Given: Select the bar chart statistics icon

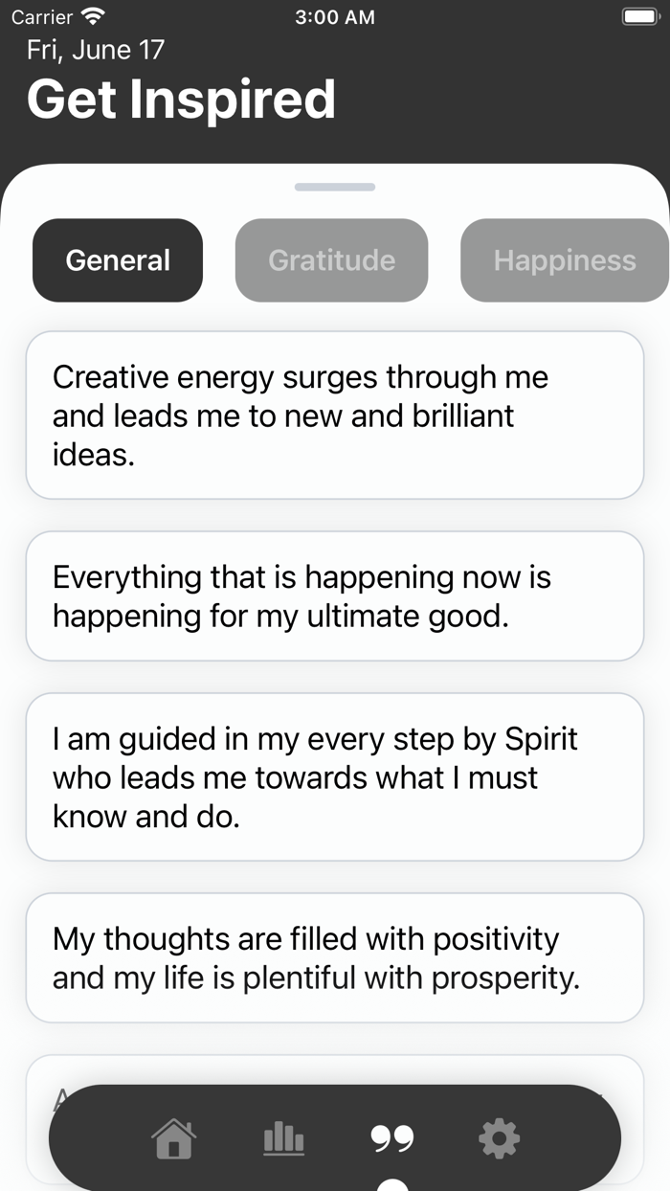Looking at the screenshot, I should [283, 1138].
